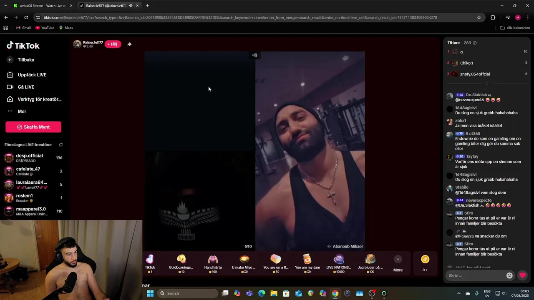
Task: Send the U make Miso gift
Action: click(244, 264)
